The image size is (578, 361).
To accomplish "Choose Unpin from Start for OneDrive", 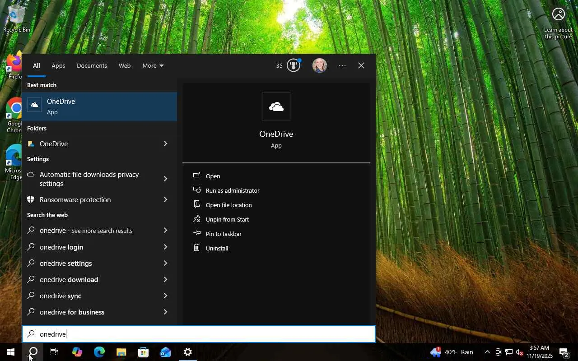I will pos(276,219).
